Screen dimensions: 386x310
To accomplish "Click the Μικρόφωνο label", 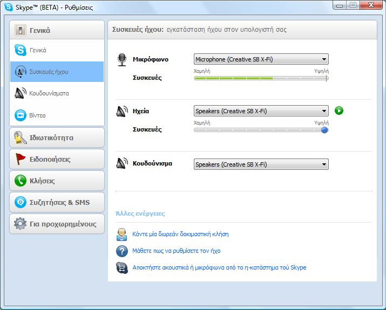I will (151, 59).
